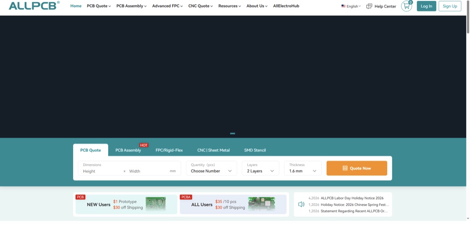Open Statement Regarding Recent ALLPCB notice
This screenshot has width=470, height=225.
coord(354,211)
